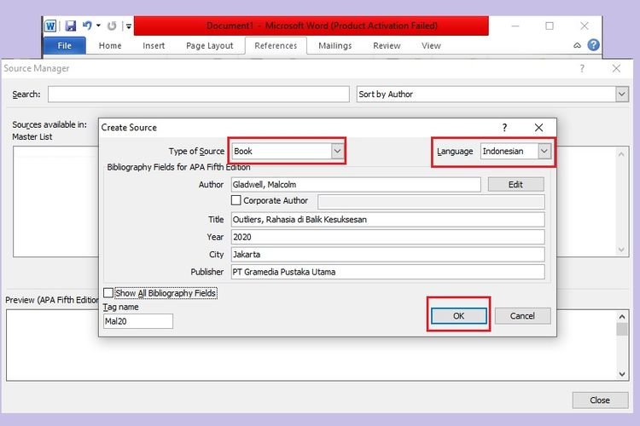Click the Master List sources box
The image size is (640, 426).
pos(55,202)
